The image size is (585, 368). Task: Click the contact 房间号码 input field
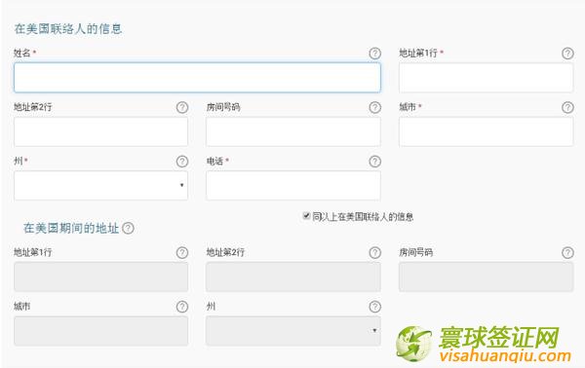[293, 131]
